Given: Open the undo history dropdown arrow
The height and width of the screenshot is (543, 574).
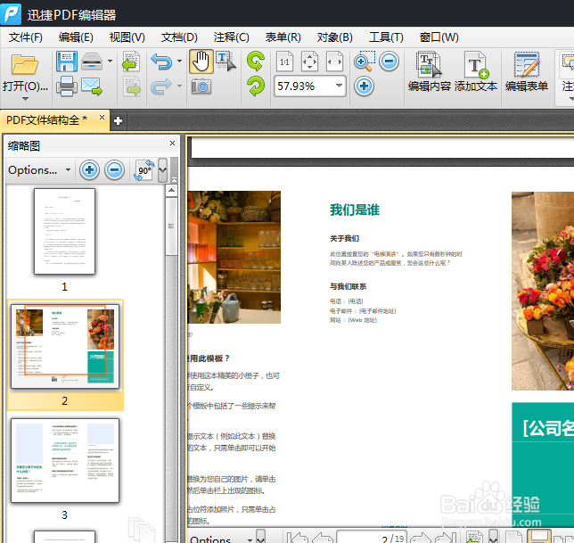Looking at the screenshot, I should point(179,62).
